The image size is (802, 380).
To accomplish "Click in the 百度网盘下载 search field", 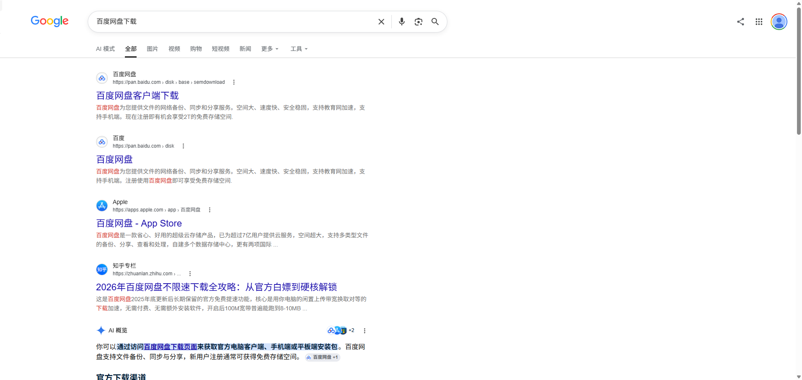I will 234,22.
